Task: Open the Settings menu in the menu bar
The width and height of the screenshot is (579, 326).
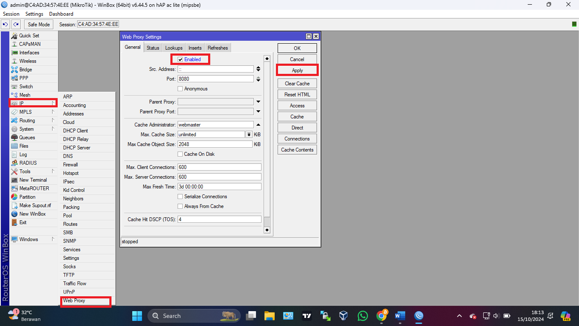Action: 34,14
